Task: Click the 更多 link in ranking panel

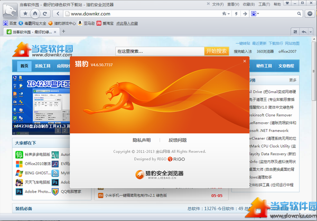Action: tap(293, 80)
